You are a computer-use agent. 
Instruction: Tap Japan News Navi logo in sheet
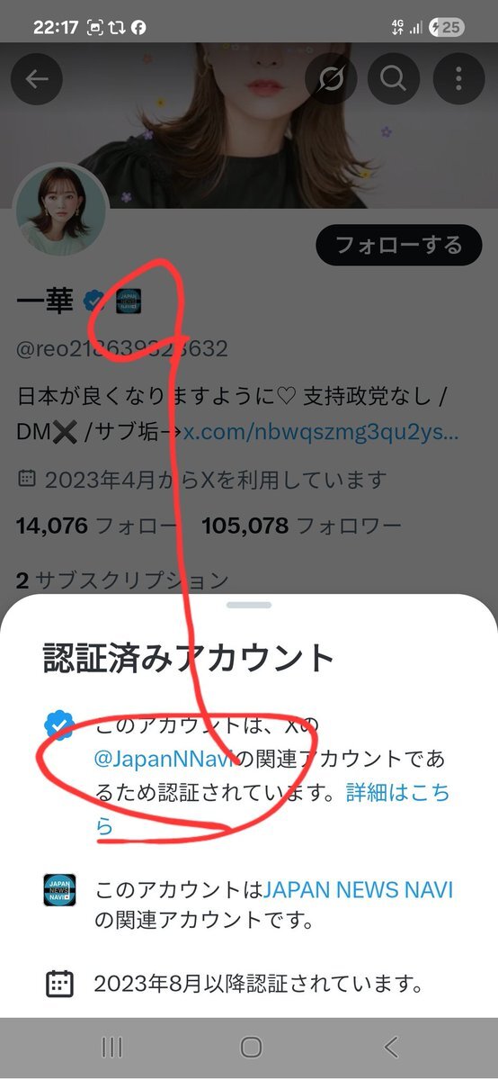click(59, 890)
